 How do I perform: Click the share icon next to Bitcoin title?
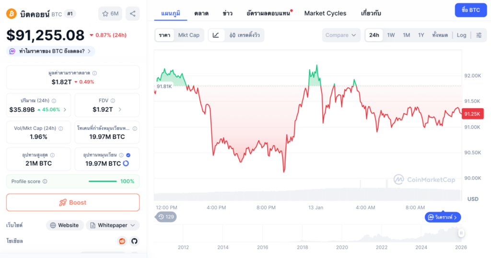coord(132,13)
